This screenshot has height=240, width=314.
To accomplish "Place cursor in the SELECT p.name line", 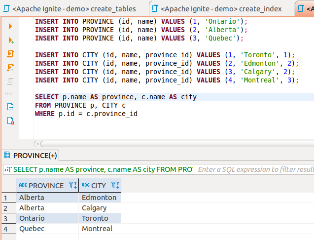I will pos(116,97).
